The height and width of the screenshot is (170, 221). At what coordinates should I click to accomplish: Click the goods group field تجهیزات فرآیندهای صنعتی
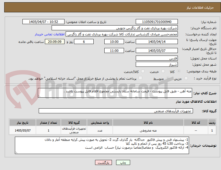(116, 111)
